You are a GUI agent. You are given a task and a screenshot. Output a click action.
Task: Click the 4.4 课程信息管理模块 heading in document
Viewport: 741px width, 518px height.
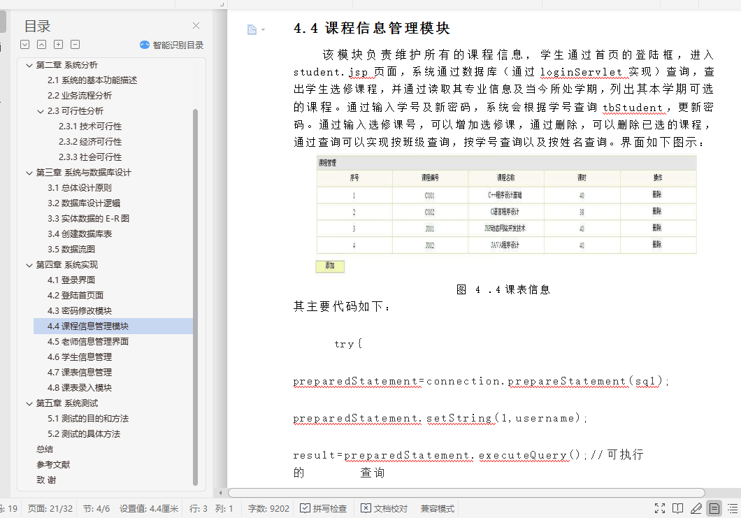[x=371, y=28]
